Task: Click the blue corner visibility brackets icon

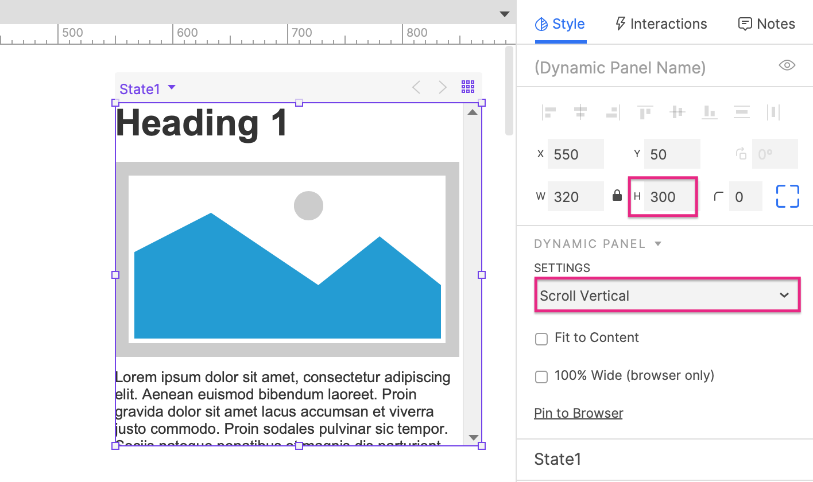Action: click(x=788, y=196)
